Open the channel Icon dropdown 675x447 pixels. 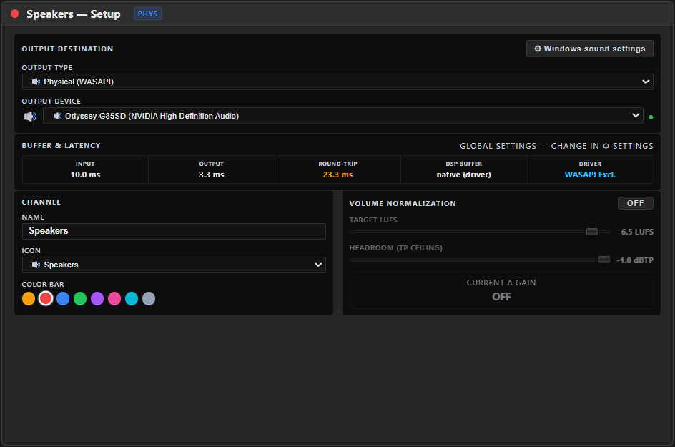tap(174, 265)
